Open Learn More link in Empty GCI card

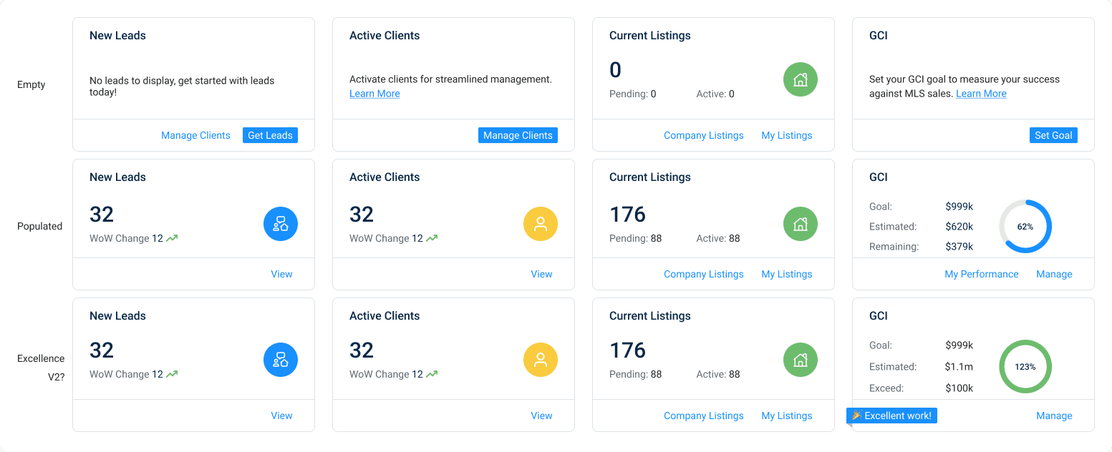point(981,94)
